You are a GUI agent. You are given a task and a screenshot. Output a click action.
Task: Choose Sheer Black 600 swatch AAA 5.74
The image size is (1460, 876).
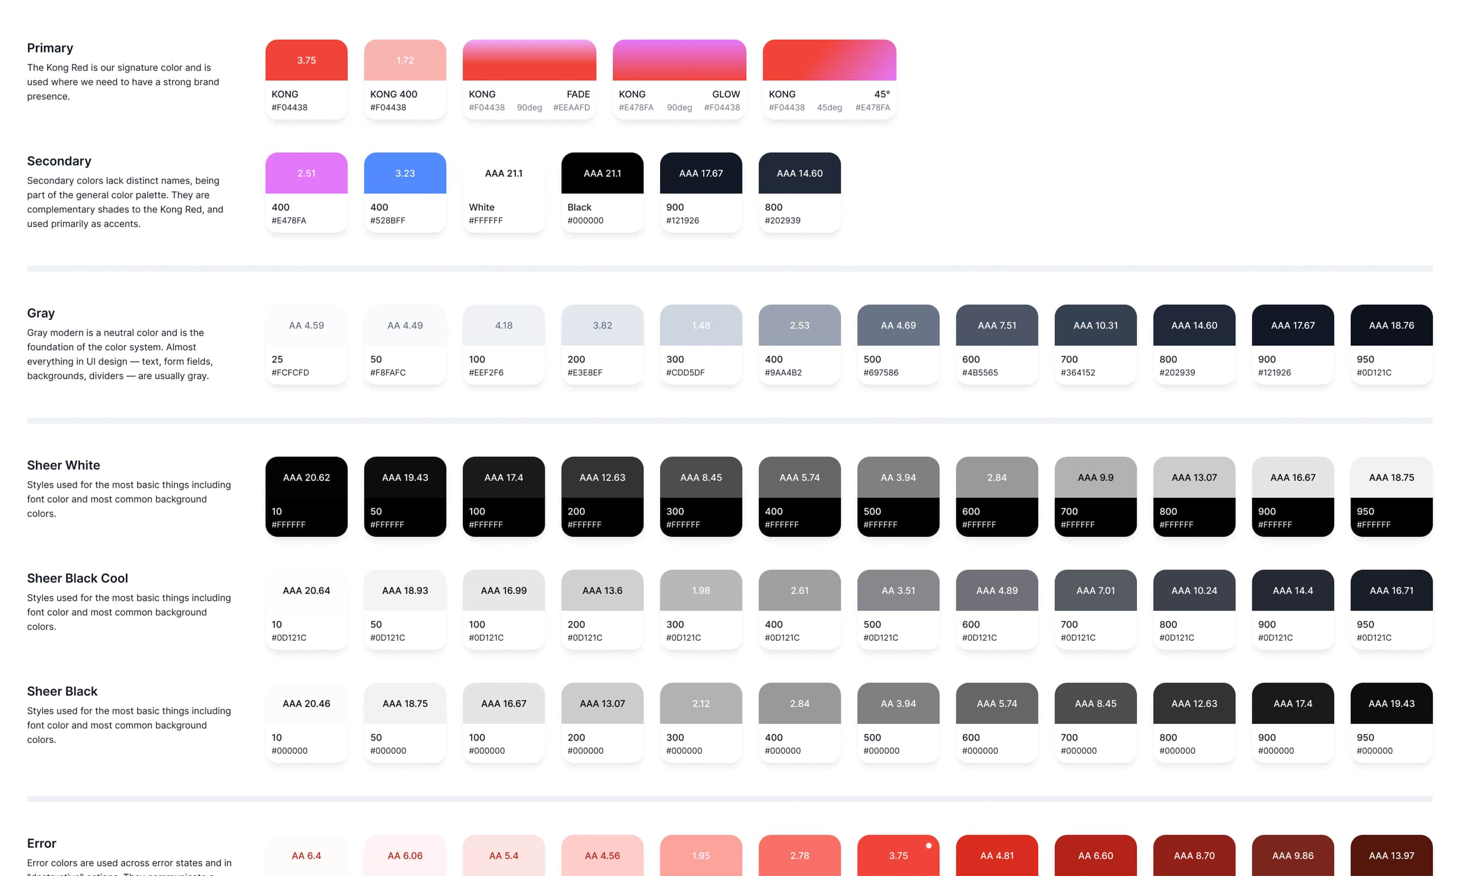(997, 722)
